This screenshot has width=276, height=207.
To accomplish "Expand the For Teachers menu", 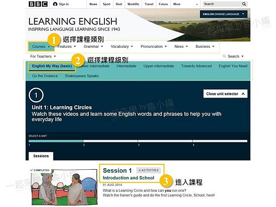I will 43,56.
